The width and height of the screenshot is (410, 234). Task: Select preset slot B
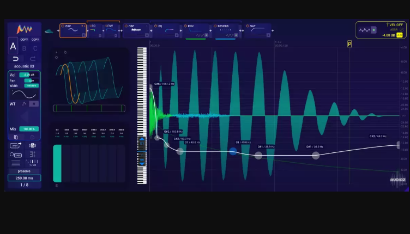pos(25,48)
